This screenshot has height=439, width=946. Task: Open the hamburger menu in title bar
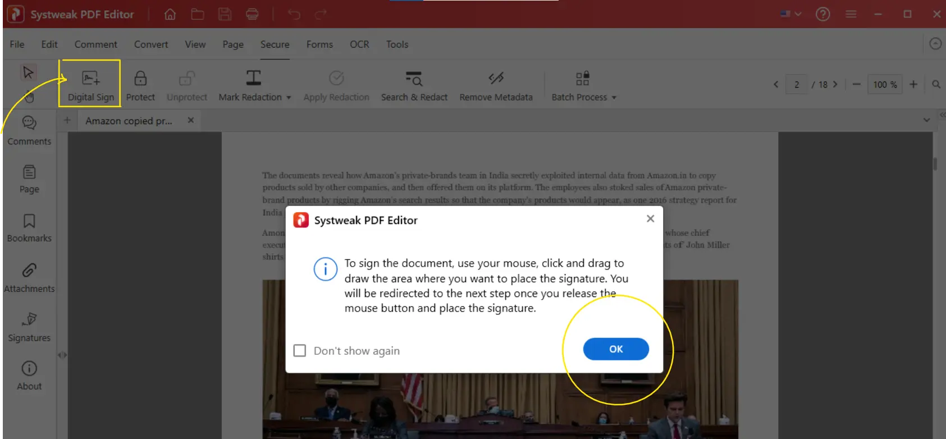tap(851, 14)
